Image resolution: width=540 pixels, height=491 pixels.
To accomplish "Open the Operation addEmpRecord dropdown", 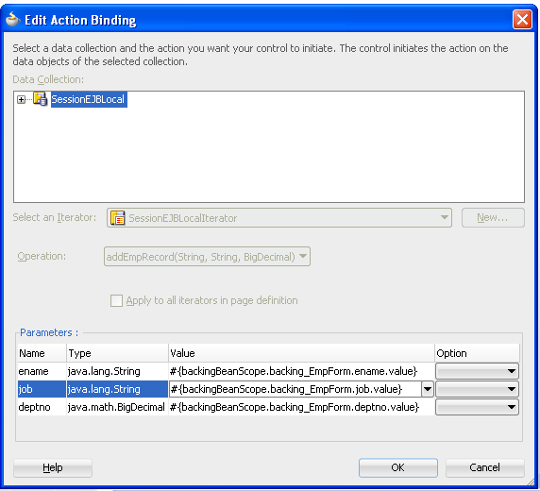I will pos(207,257).
